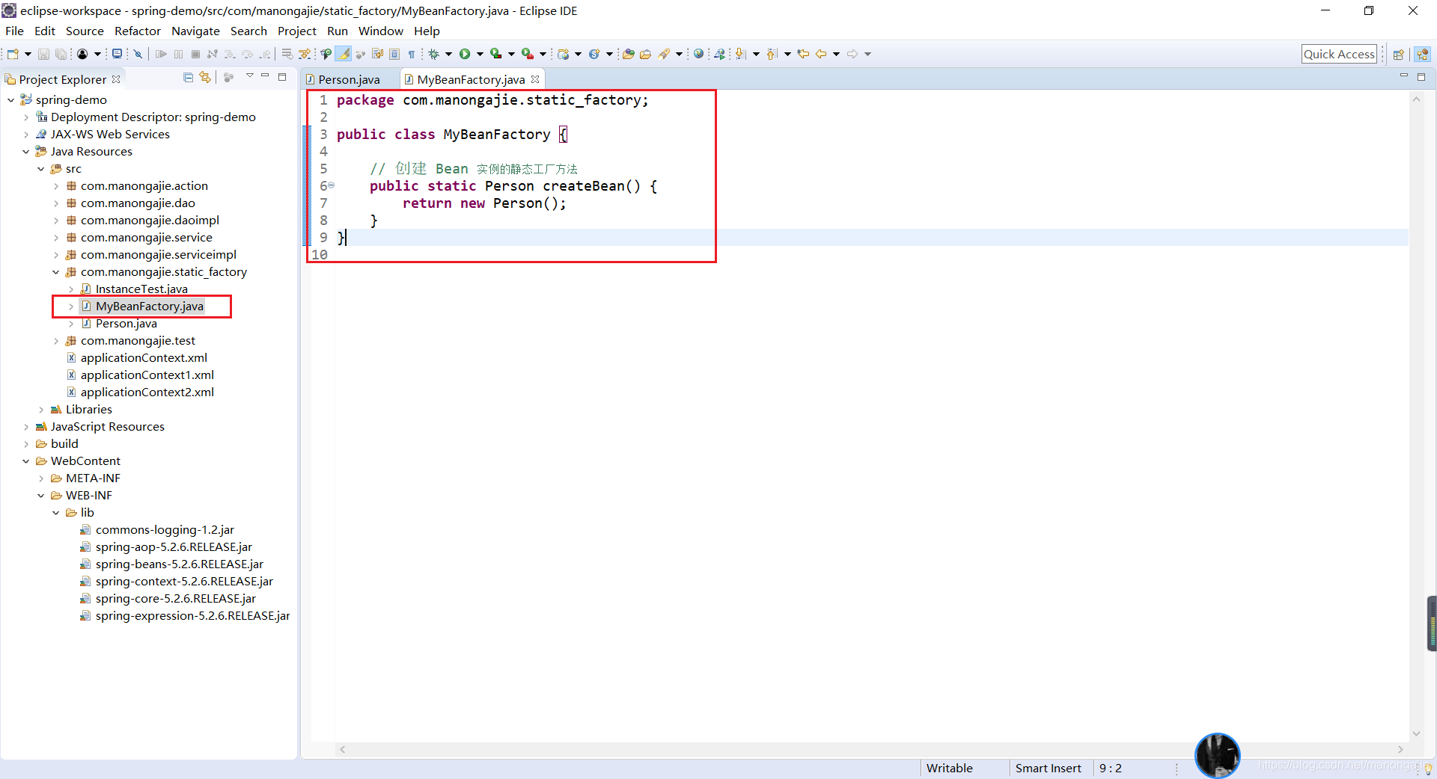1437x779 pixels.
Task: Close the MyBeanFactory.java tab
Action: point(535,79)
